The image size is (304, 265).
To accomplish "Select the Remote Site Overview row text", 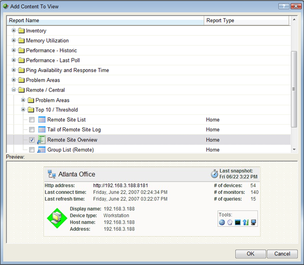I will point(72,140).
